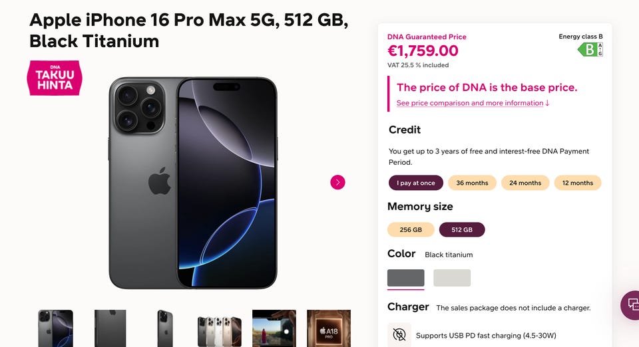Pick the light titanium color swatch
This screenshot has width=639, height=347.
coord(452,278)
